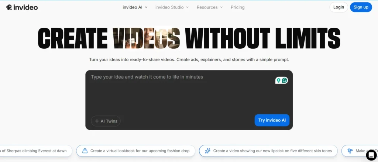Expand the Resources dropdown menu
The height and width of the screenshot is (162, 378).
(x=209, y=7)
